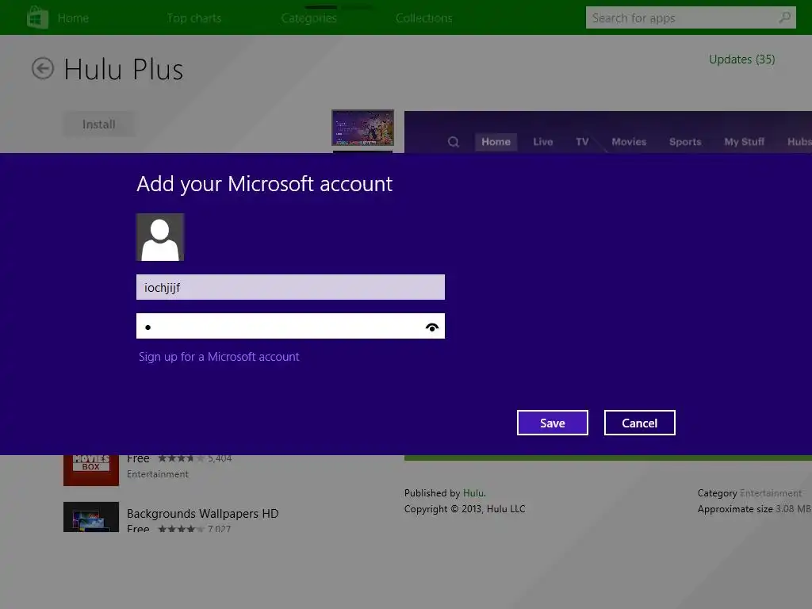Open the Categories tab
Image resolution: width=812 pixels, height=609 pixels.
tap(309, 18)
